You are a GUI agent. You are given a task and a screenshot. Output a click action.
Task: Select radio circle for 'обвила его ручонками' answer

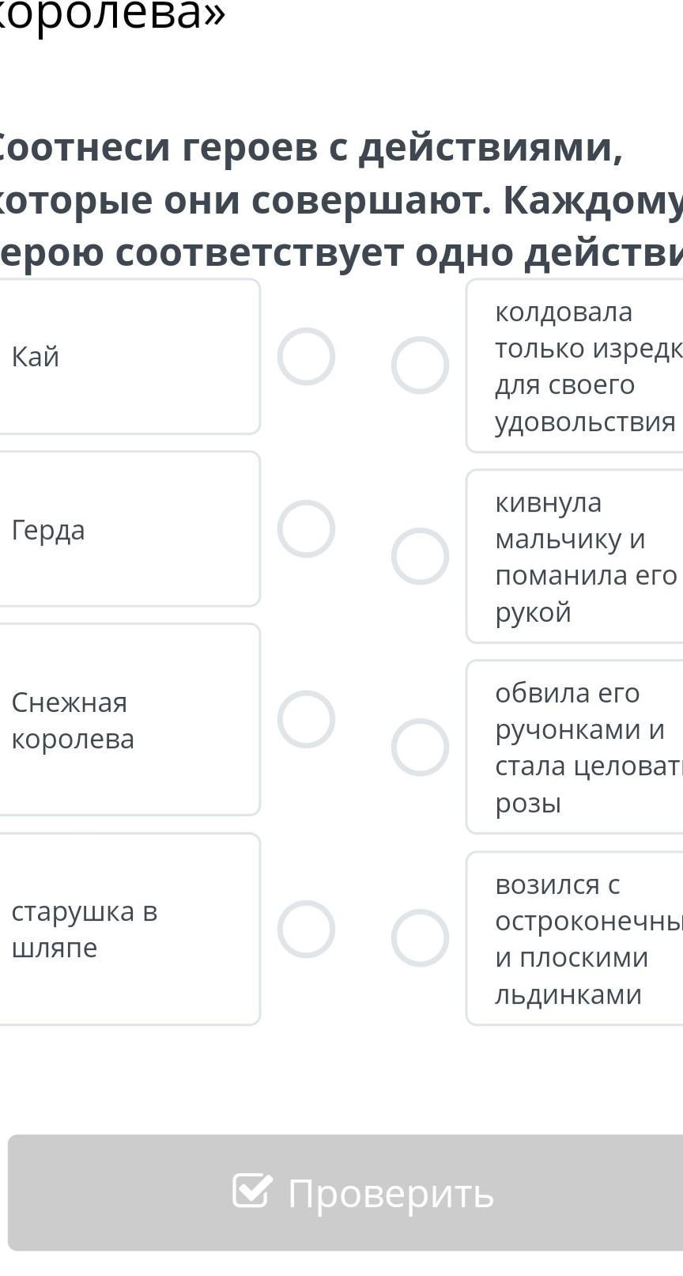coord(420,747)
